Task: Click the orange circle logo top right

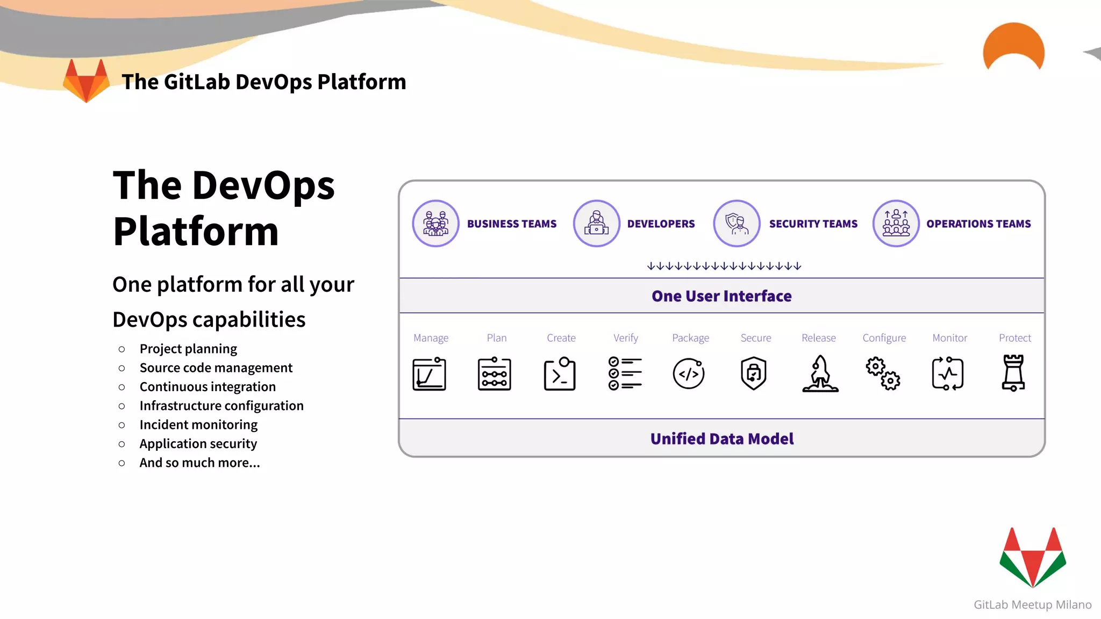Action: click(1014, 47)
